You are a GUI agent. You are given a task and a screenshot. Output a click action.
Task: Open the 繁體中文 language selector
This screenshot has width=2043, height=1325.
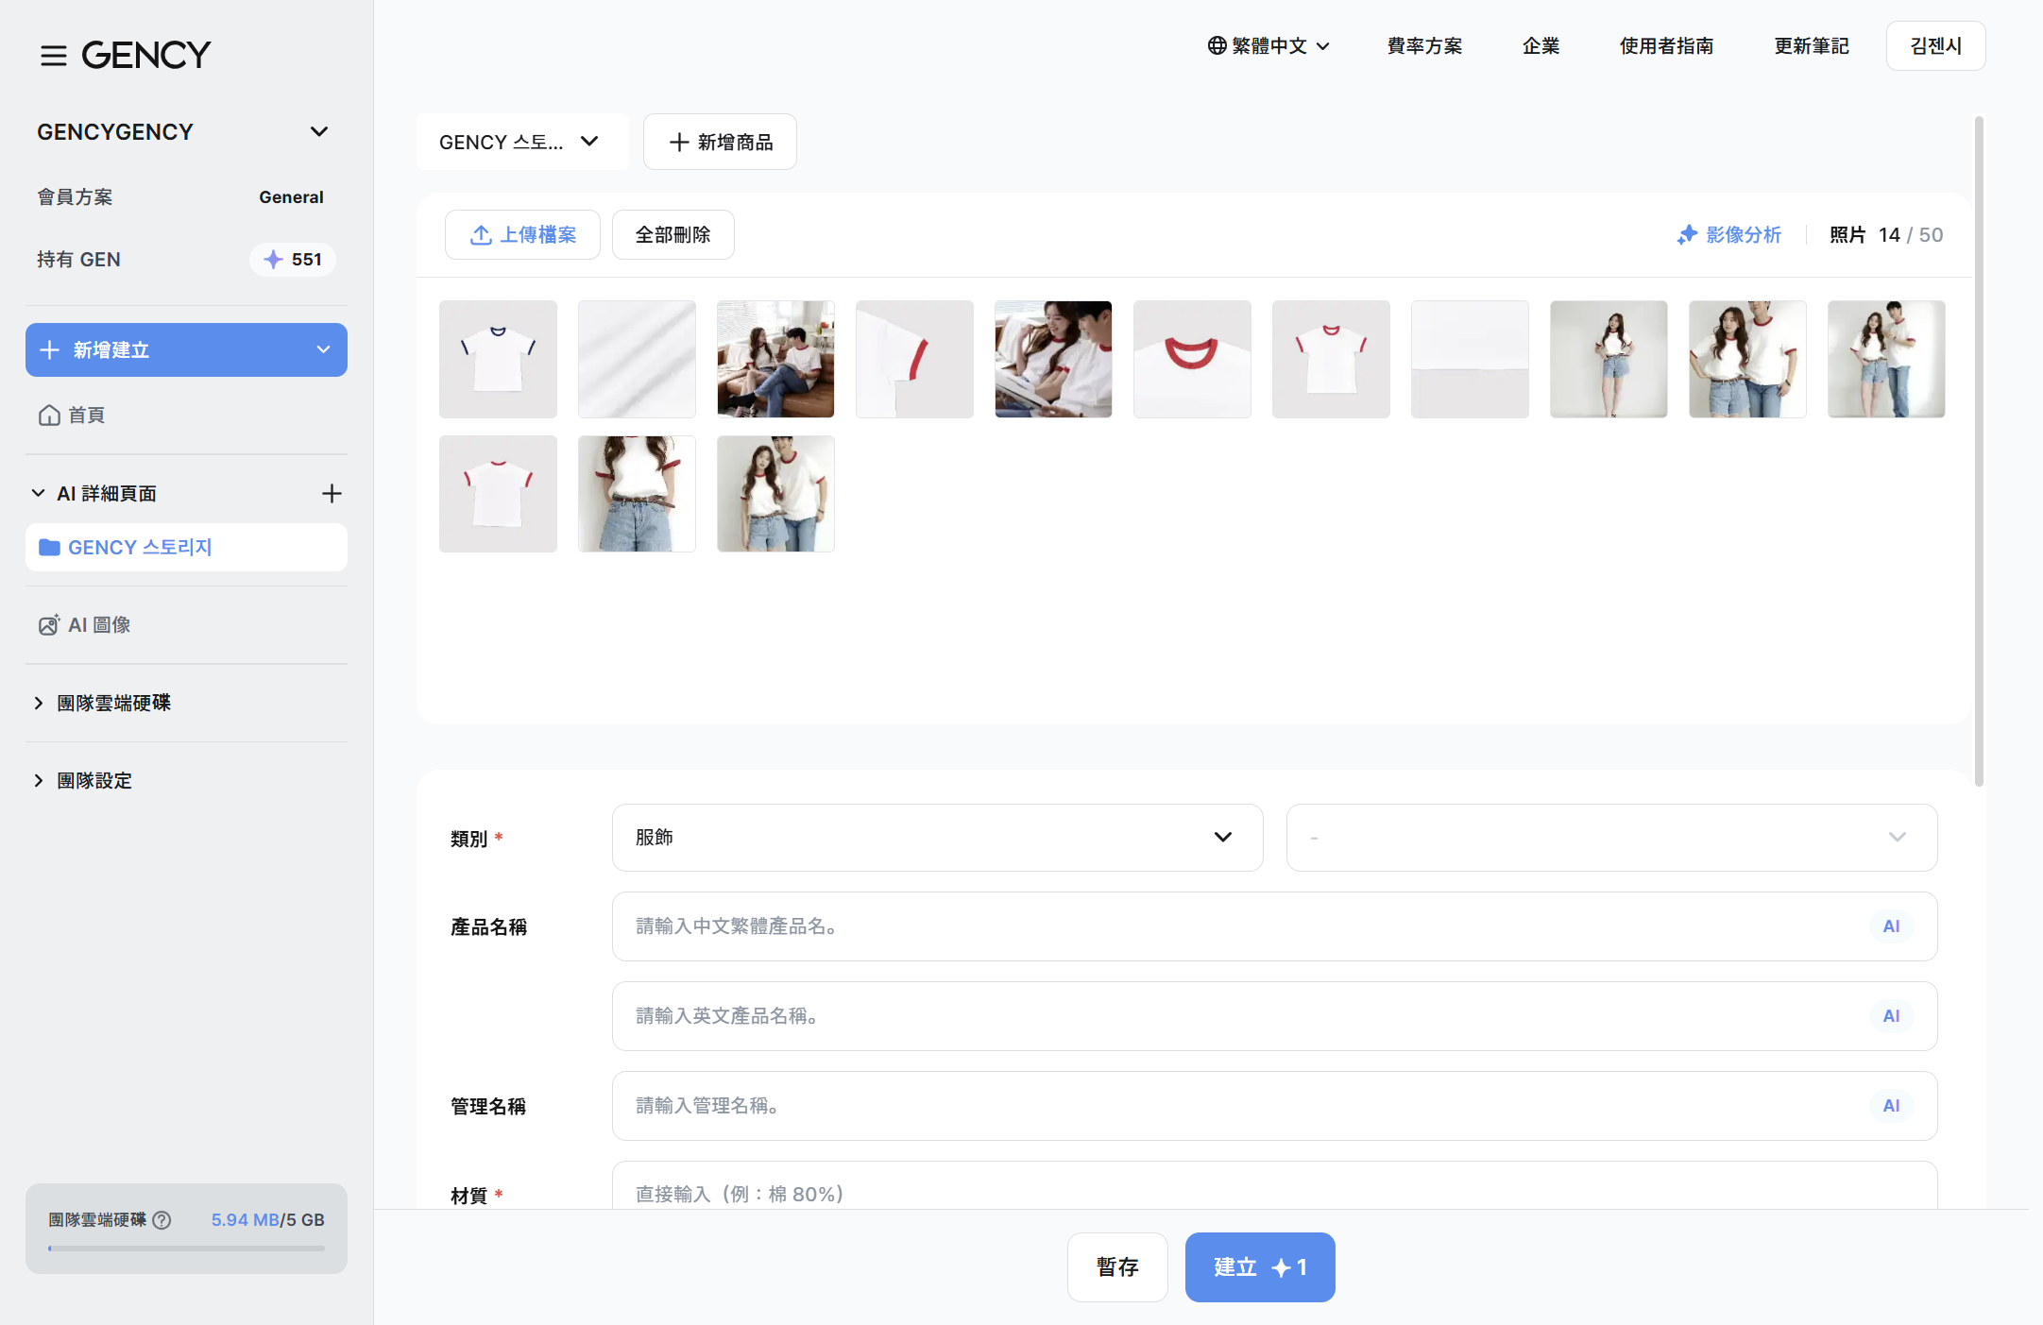pyautogui.click(x=1268, y=45)
